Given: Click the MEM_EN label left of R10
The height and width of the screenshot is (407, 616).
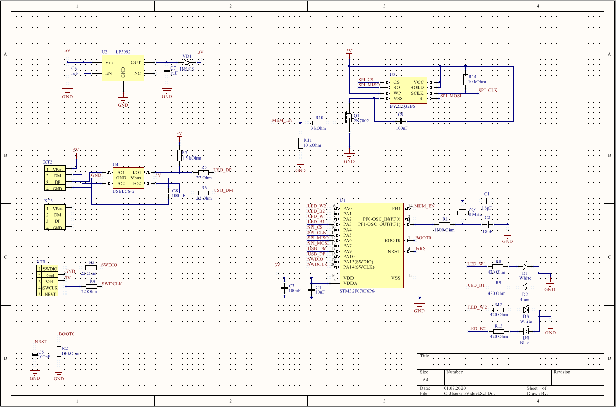Looking at the screenshot, I should [x=282, y=120].
